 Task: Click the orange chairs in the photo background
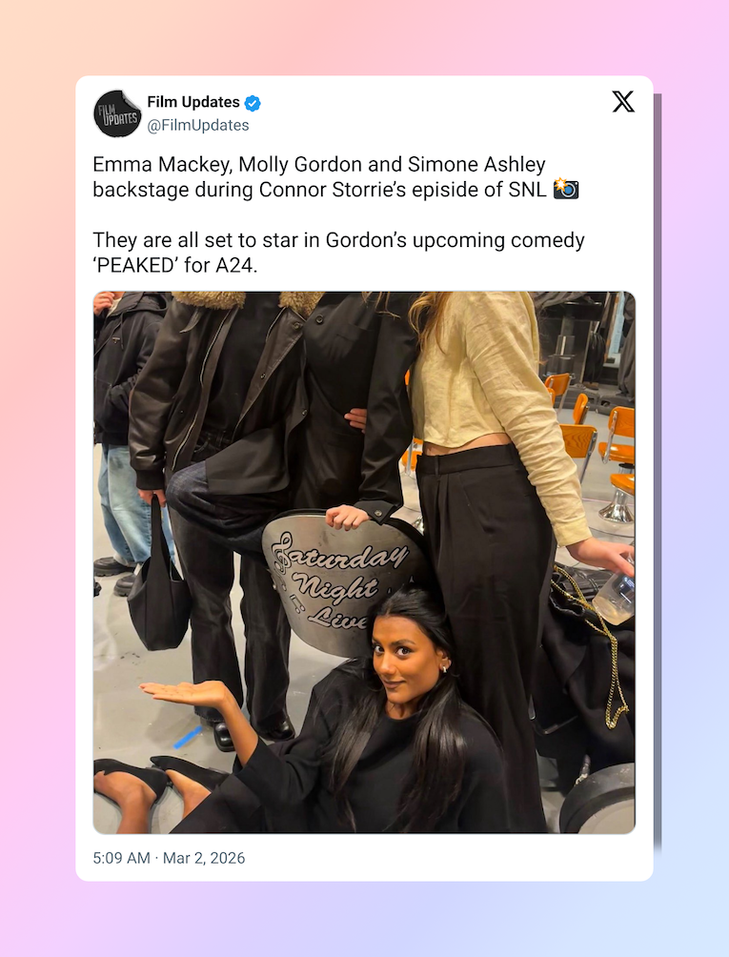click(x=589, y=427)
